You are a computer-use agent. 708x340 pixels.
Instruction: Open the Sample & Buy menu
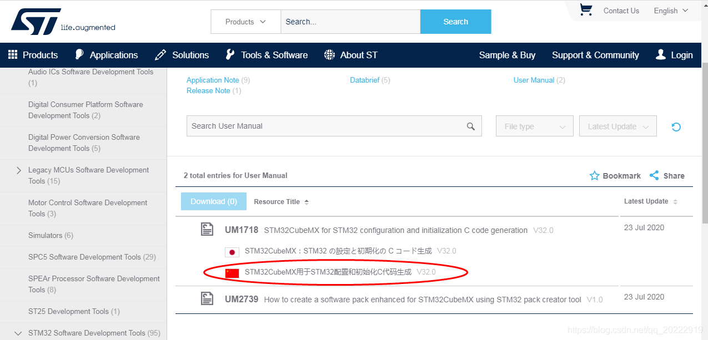coord(507,55)
